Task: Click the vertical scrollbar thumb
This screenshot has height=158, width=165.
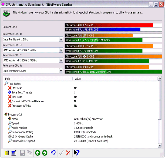Action: click(x=160, y=100)
